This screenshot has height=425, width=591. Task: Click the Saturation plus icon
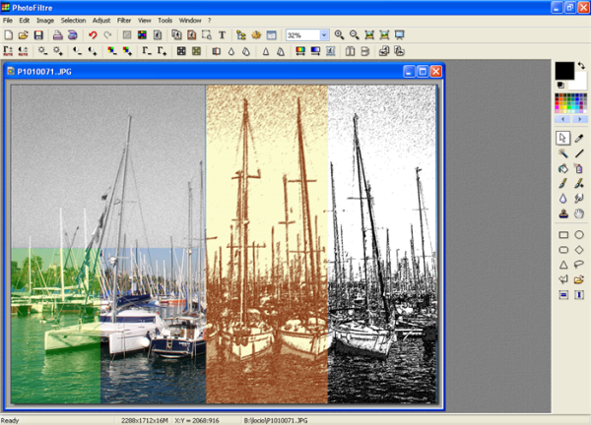tap(127, 51)
